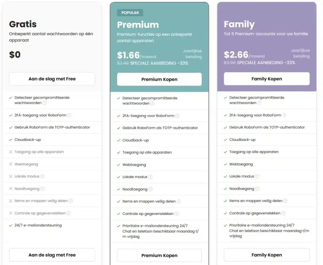Click checkmark next to Cloudback-up in Premium
Viewport: 323px width, 265px height.
click(119, 140)
